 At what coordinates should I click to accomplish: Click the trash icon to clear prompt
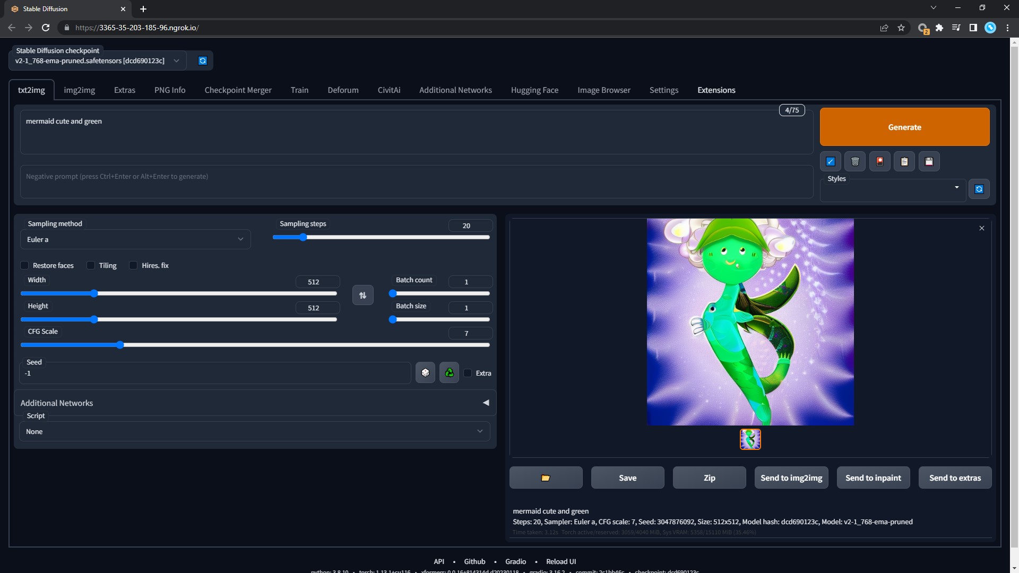pos(855,162)
